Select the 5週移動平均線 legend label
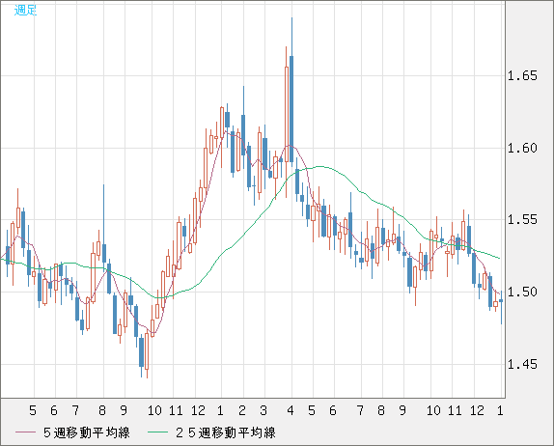The height and width of the screenshot is (446, 554). click(87, 432)
